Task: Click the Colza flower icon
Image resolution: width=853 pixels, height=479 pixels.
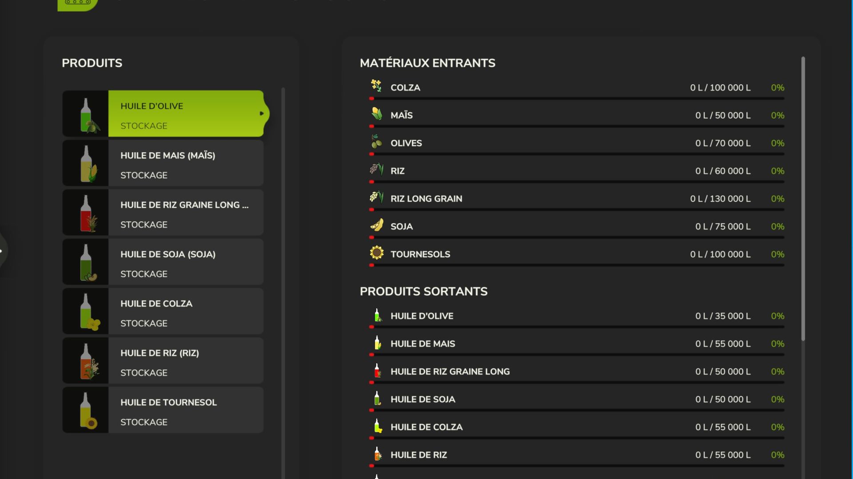Action: (x=376, y=86)
